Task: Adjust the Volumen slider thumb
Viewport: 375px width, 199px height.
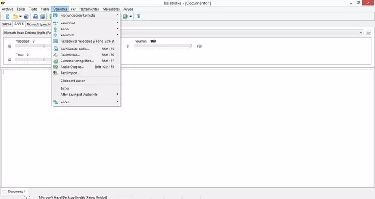Action: (191, 46)
